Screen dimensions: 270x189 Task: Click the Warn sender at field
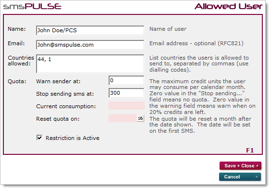tap(126, 80)
